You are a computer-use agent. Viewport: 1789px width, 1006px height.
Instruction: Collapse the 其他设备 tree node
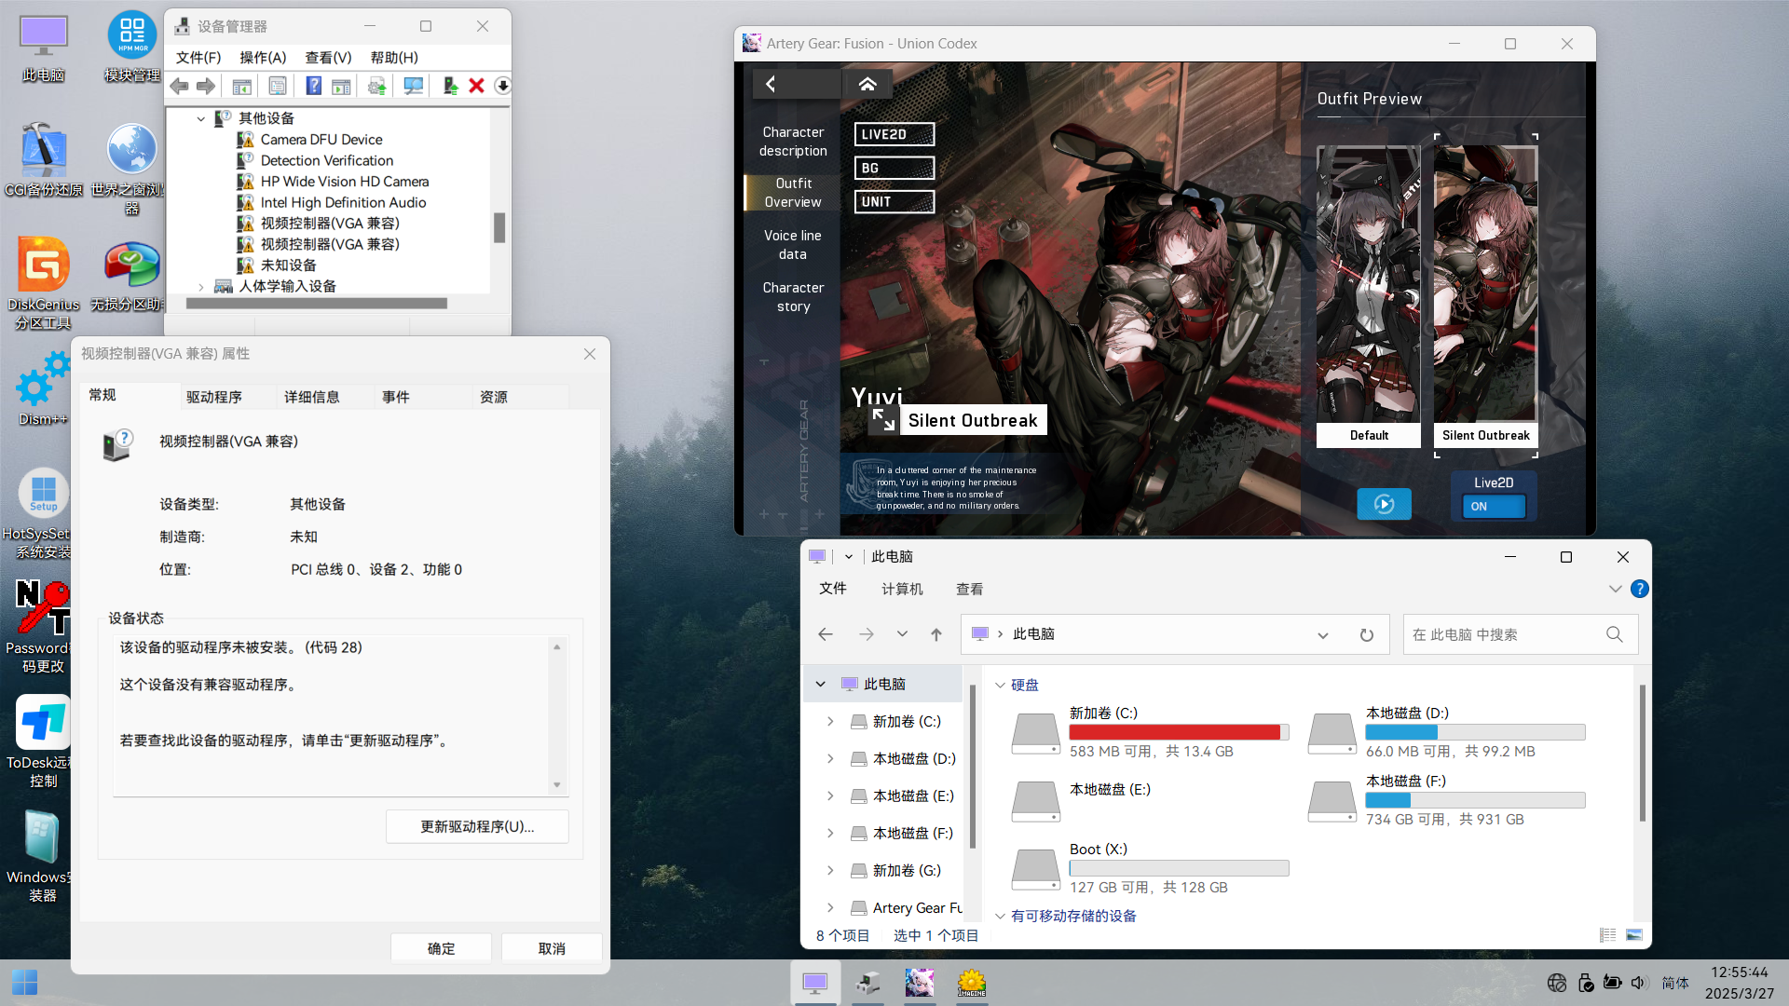click(x=201, y=118)
